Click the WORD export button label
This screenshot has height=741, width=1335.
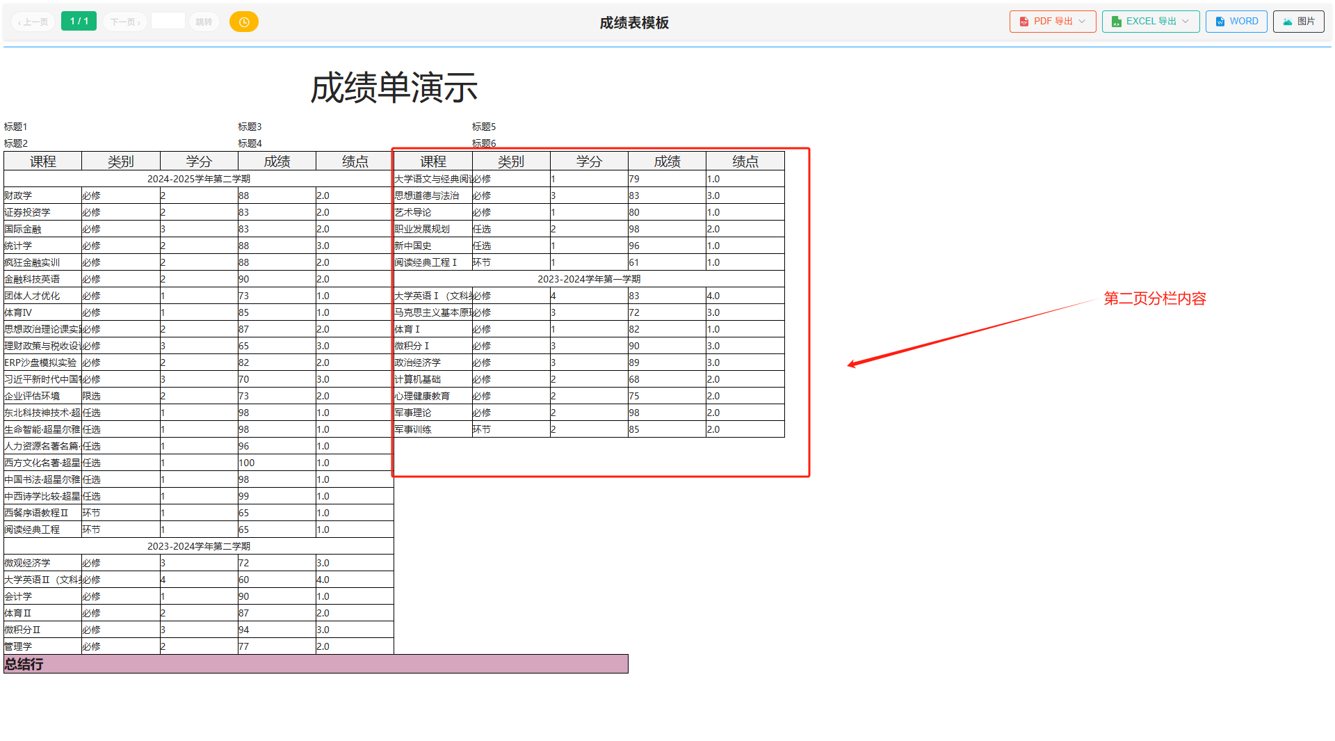coord(1243,22)
